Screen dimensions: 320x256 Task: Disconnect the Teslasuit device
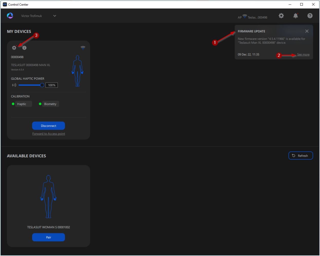[x=49, y=126]
